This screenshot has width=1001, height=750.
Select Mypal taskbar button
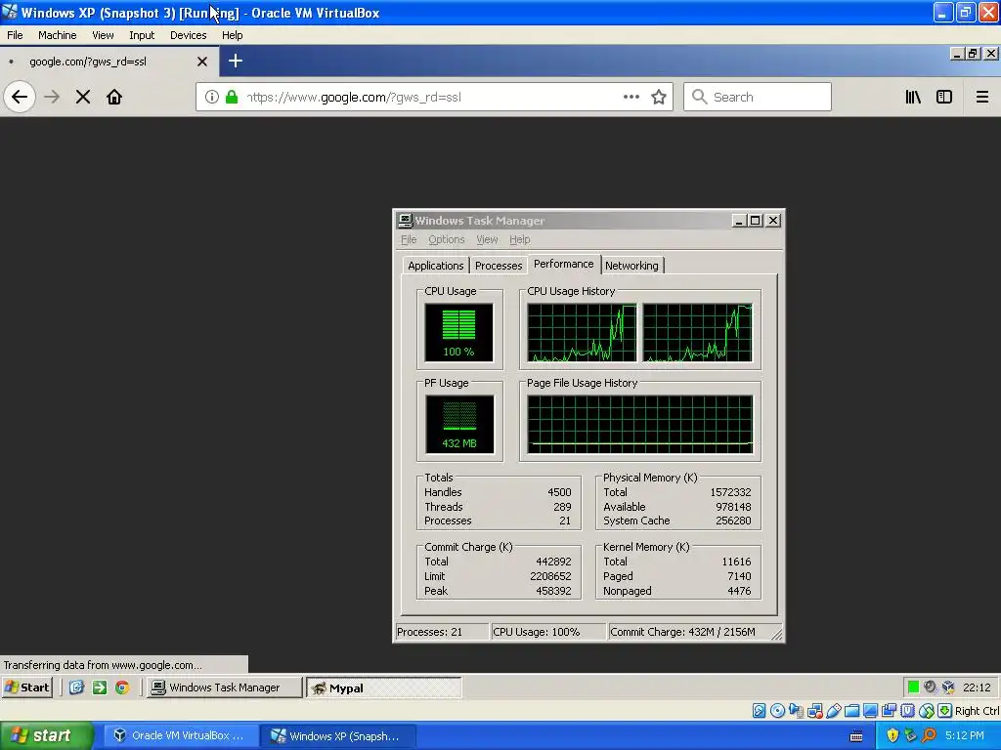pyautogui.click(x=384, y=687)
